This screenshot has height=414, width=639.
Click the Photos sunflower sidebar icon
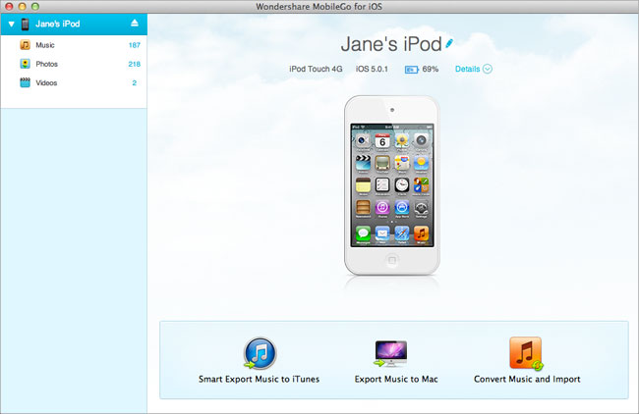pos(26,64)
